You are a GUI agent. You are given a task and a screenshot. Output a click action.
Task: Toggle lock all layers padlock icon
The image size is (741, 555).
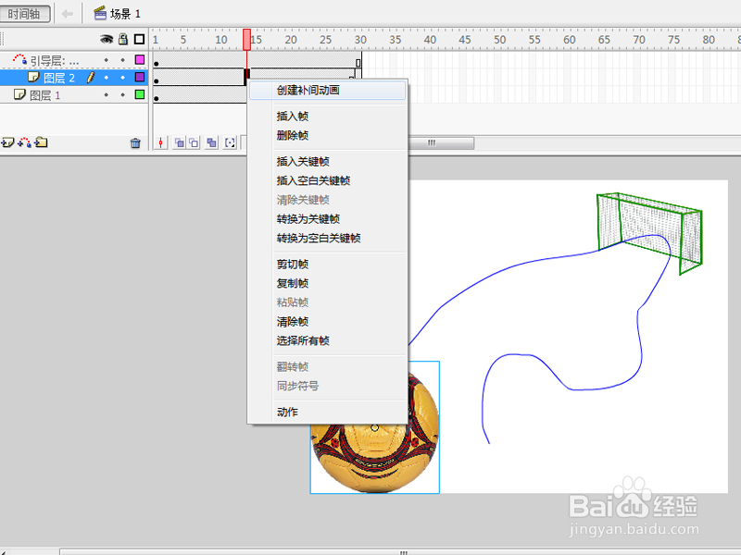coord(123,39)
